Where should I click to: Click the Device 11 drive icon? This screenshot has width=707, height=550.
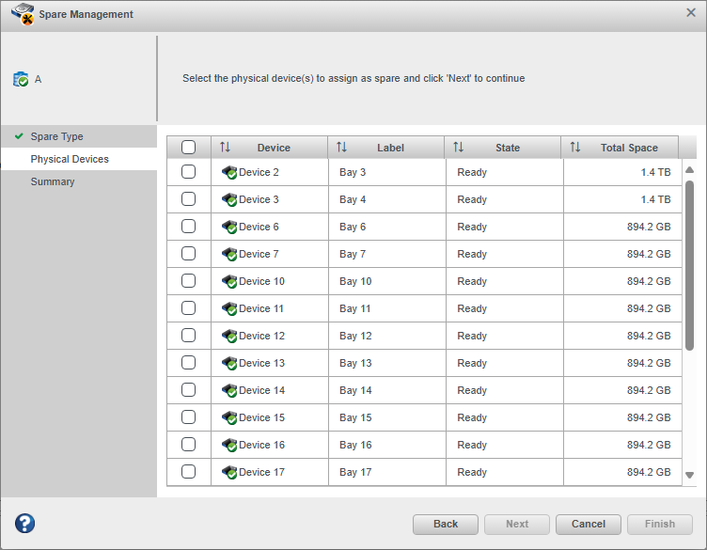pos(228,309)
